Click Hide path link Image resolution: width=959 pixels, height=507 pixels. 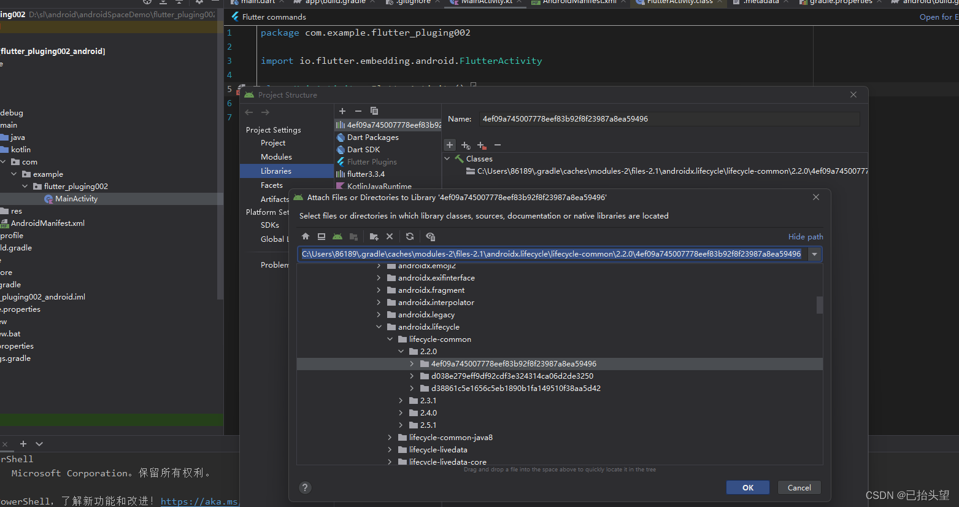click(806, 237)
